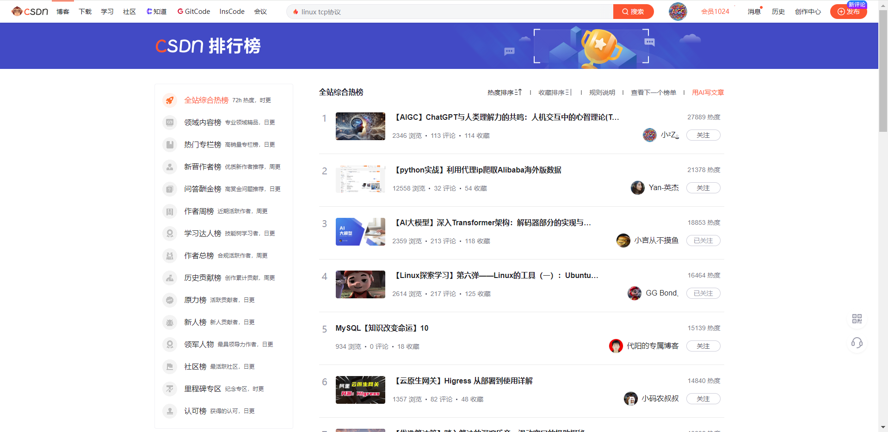Open author avatar of 小码农叔叔
The width and height of the screenshot is (888, 432).
(x=631, y=399)
